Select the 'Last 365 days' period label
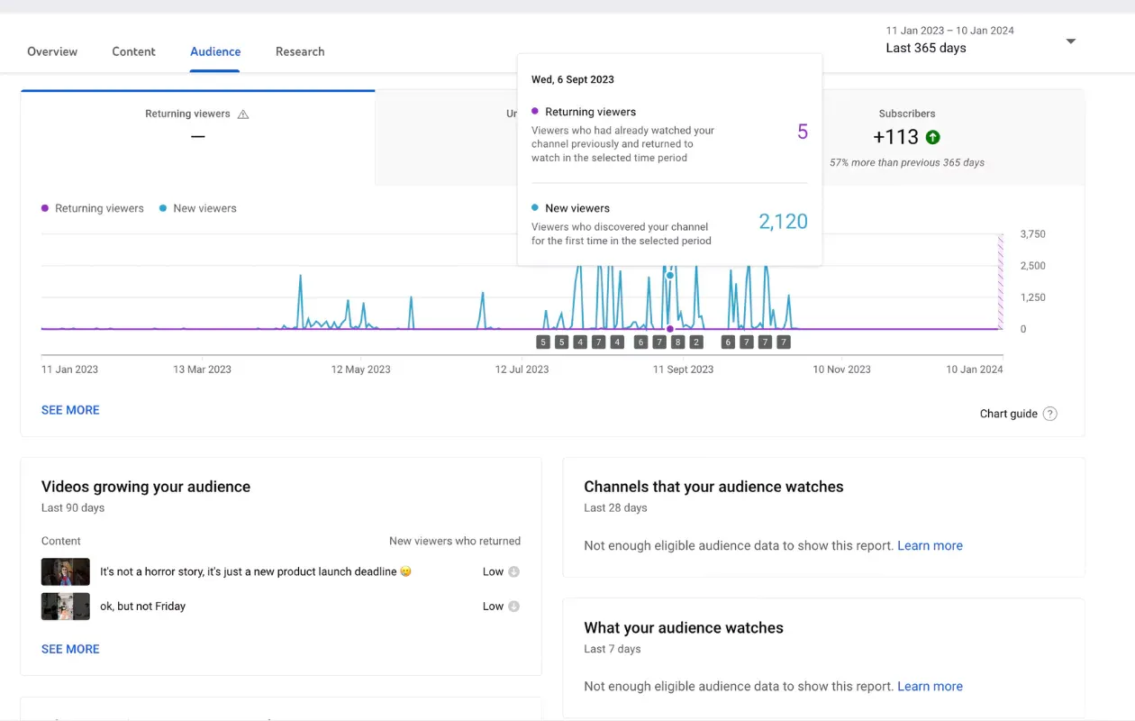Viewport: 1135px width, 721px height. 926,49
